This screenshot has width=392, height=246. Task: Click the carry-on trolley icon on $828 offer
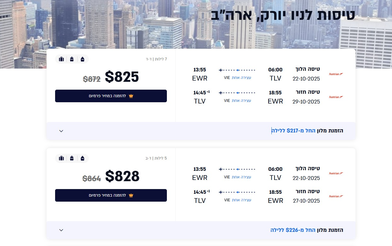pyautogui.click(x=72, y=158)
